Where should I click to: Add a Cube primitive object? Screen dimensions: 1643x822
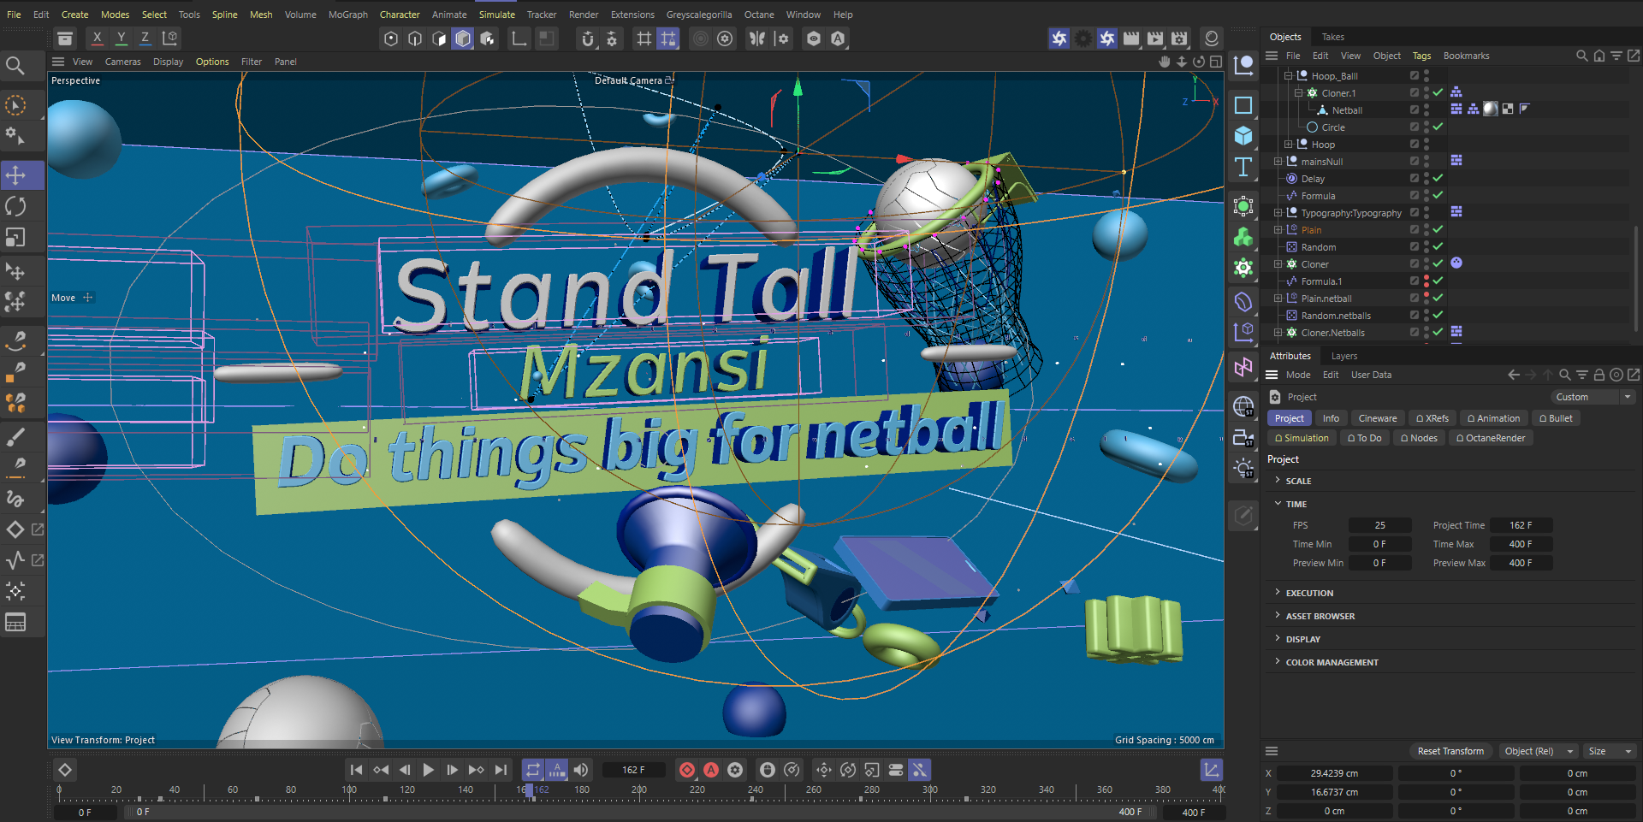tap(1243, 136)
